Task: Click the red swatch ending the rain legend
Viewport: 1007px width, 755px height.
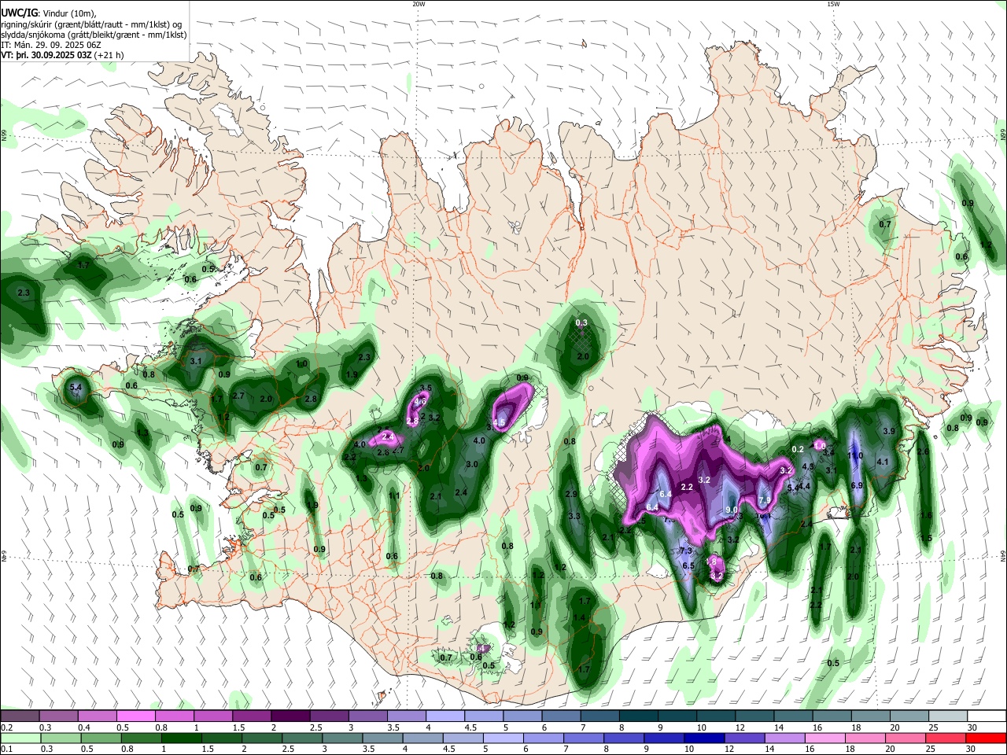Action: click(x=985, y=738)
